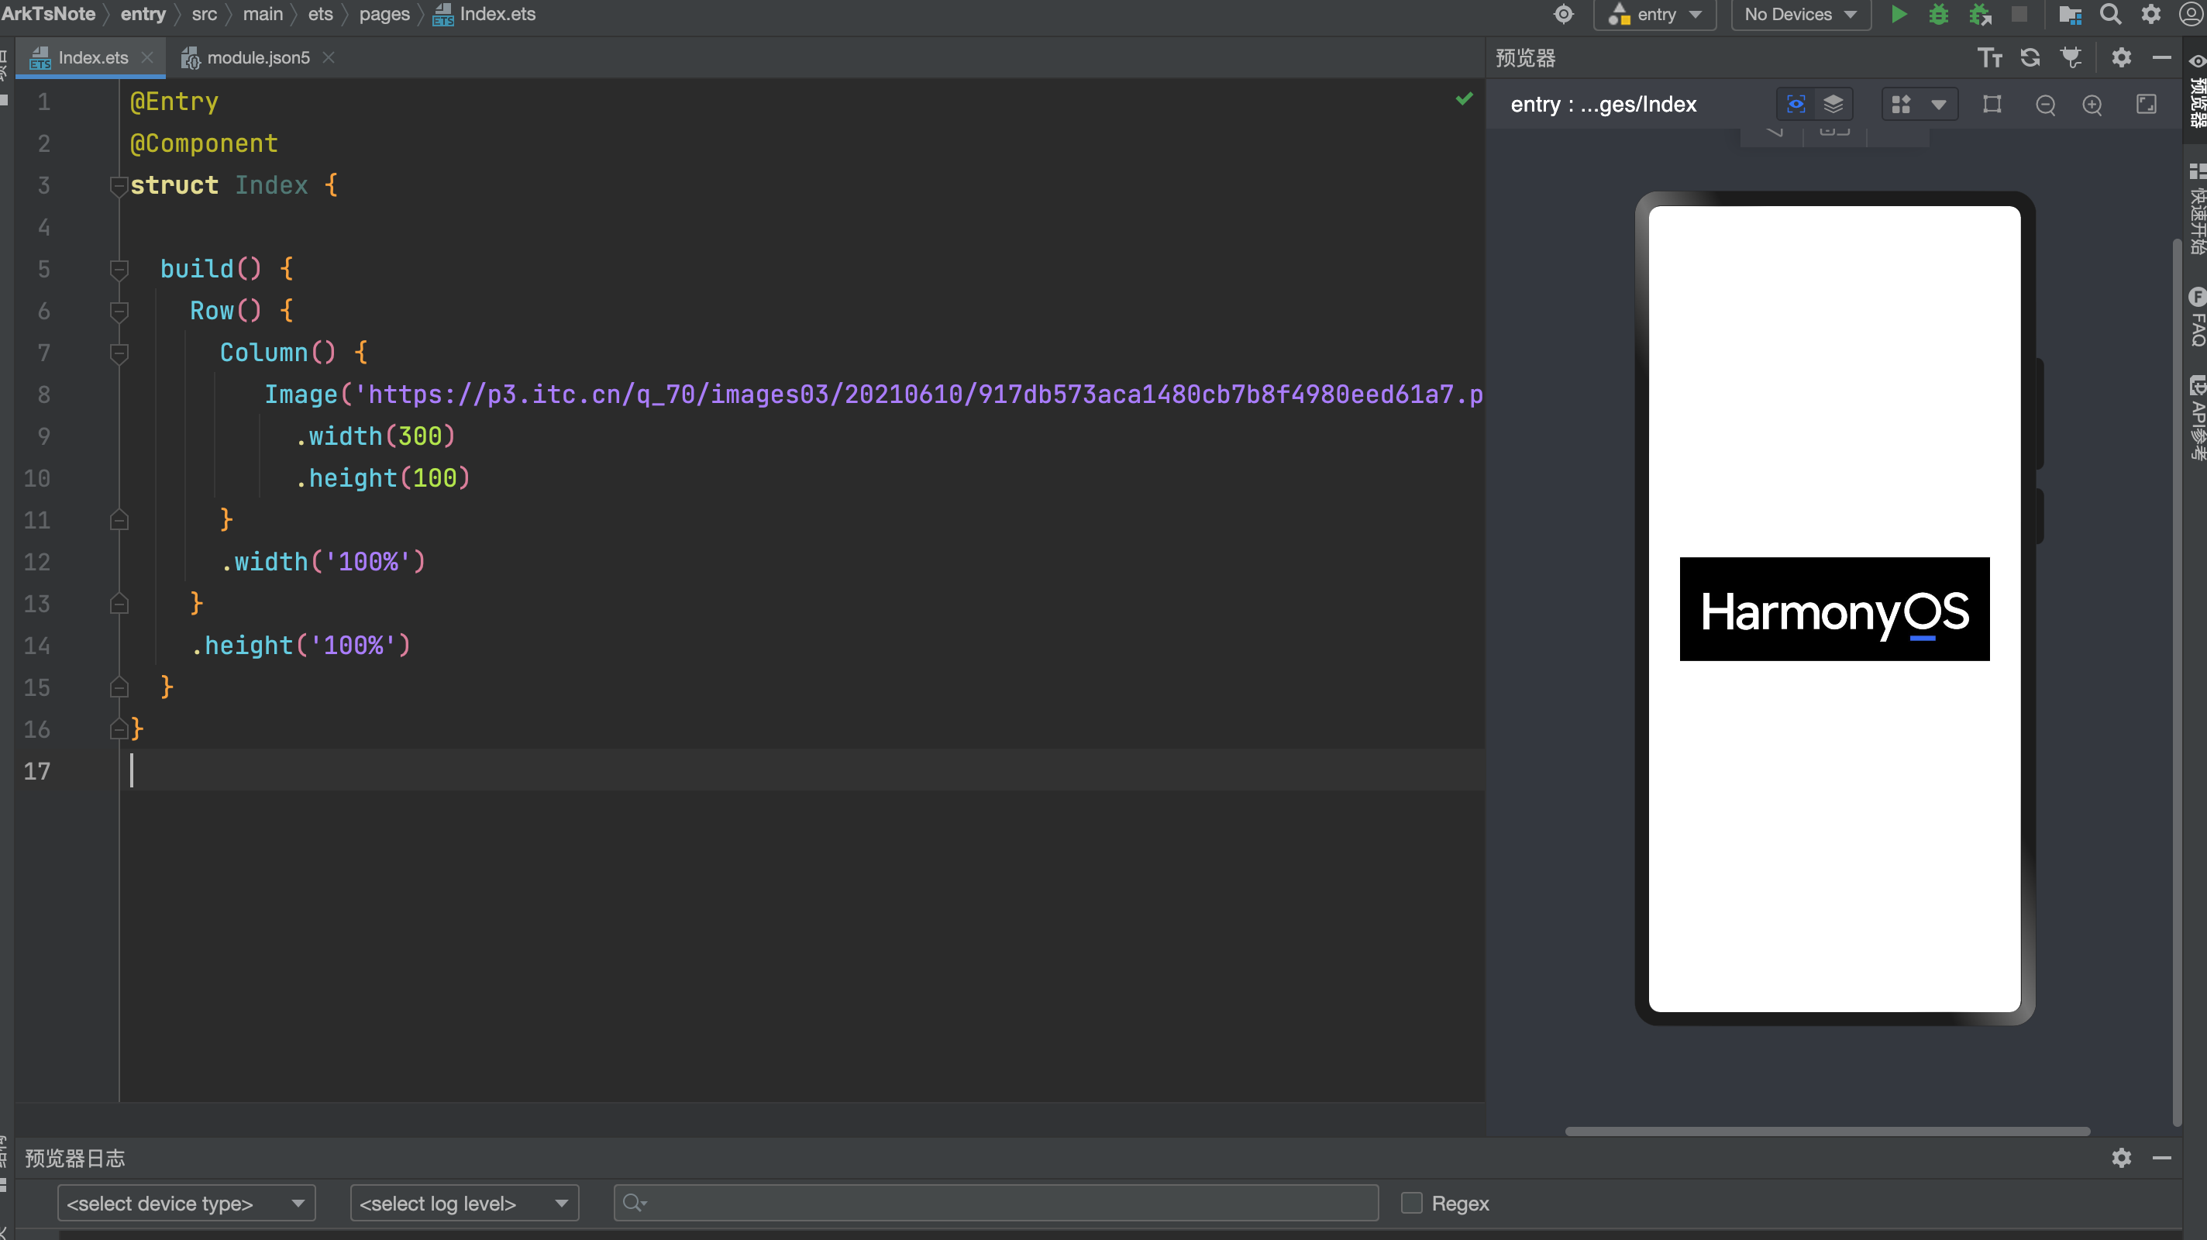
Task: Zoom in the previewer
Action: pyautogui.click(x=2092, y=105)
